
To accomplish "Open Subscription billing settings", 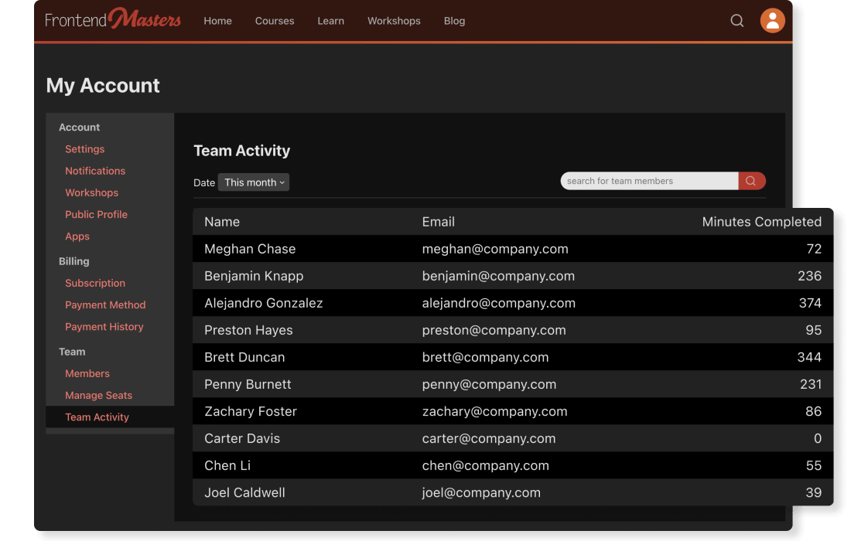I will click(95, 283).
